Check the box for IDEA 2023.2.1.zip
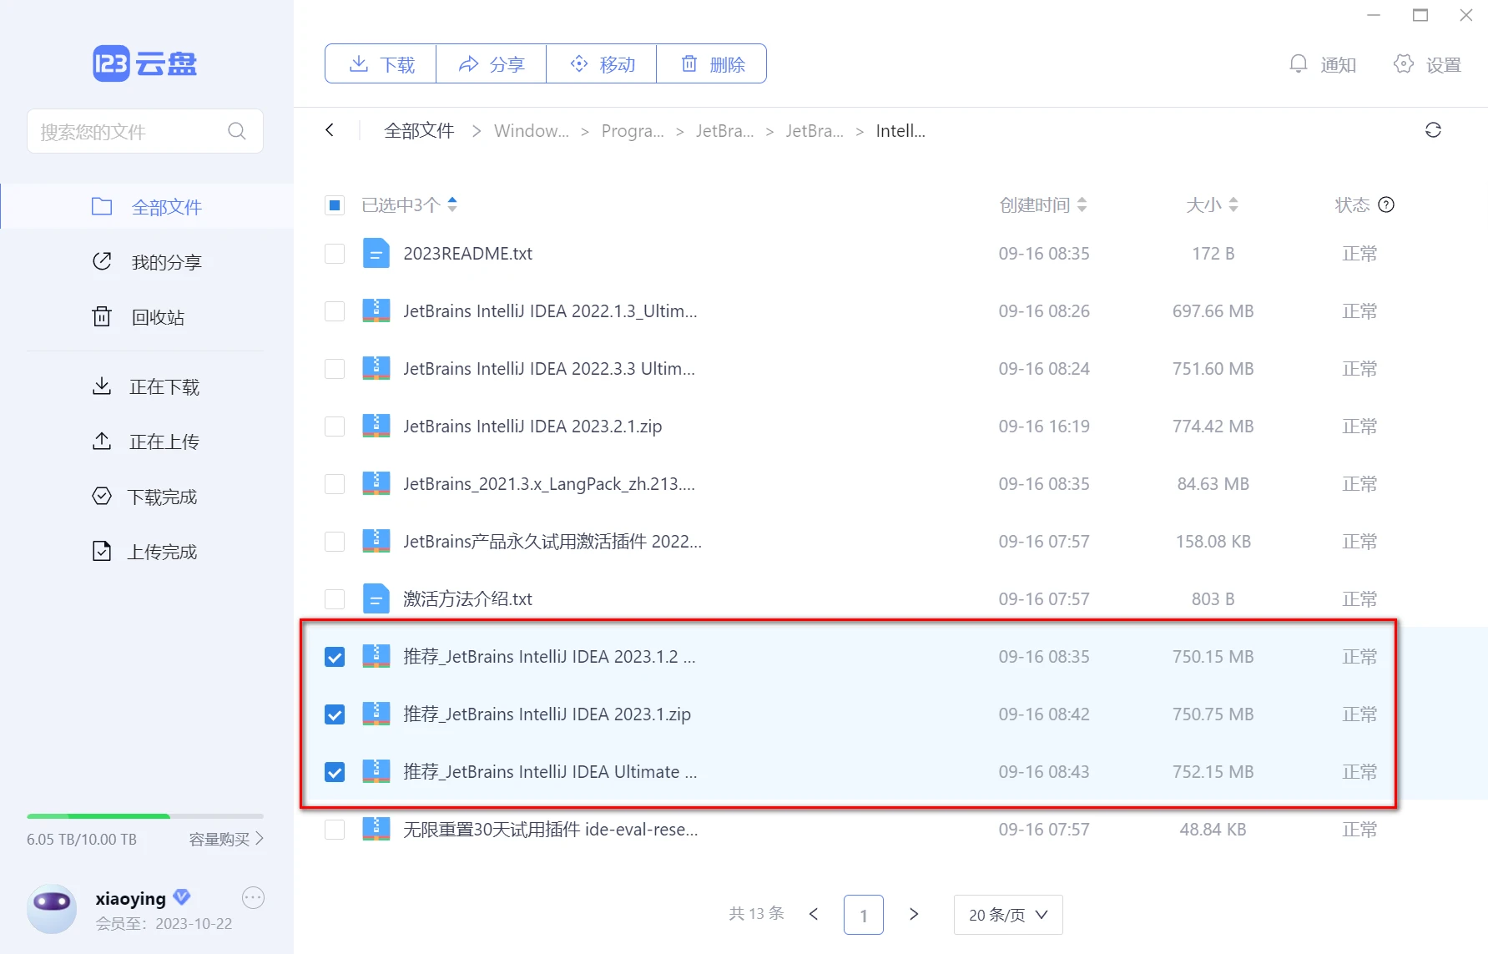The image size is (1488, 954). pyautogui.click(x=335, y=426)
